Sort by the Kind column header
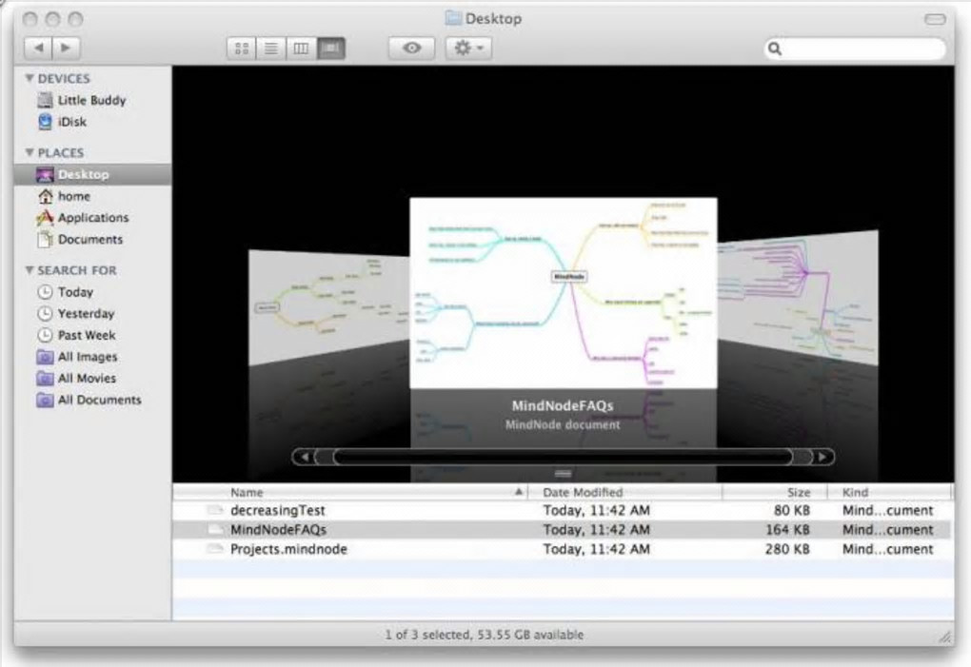Viewport: 971px width, 667px height. (889, 493)
